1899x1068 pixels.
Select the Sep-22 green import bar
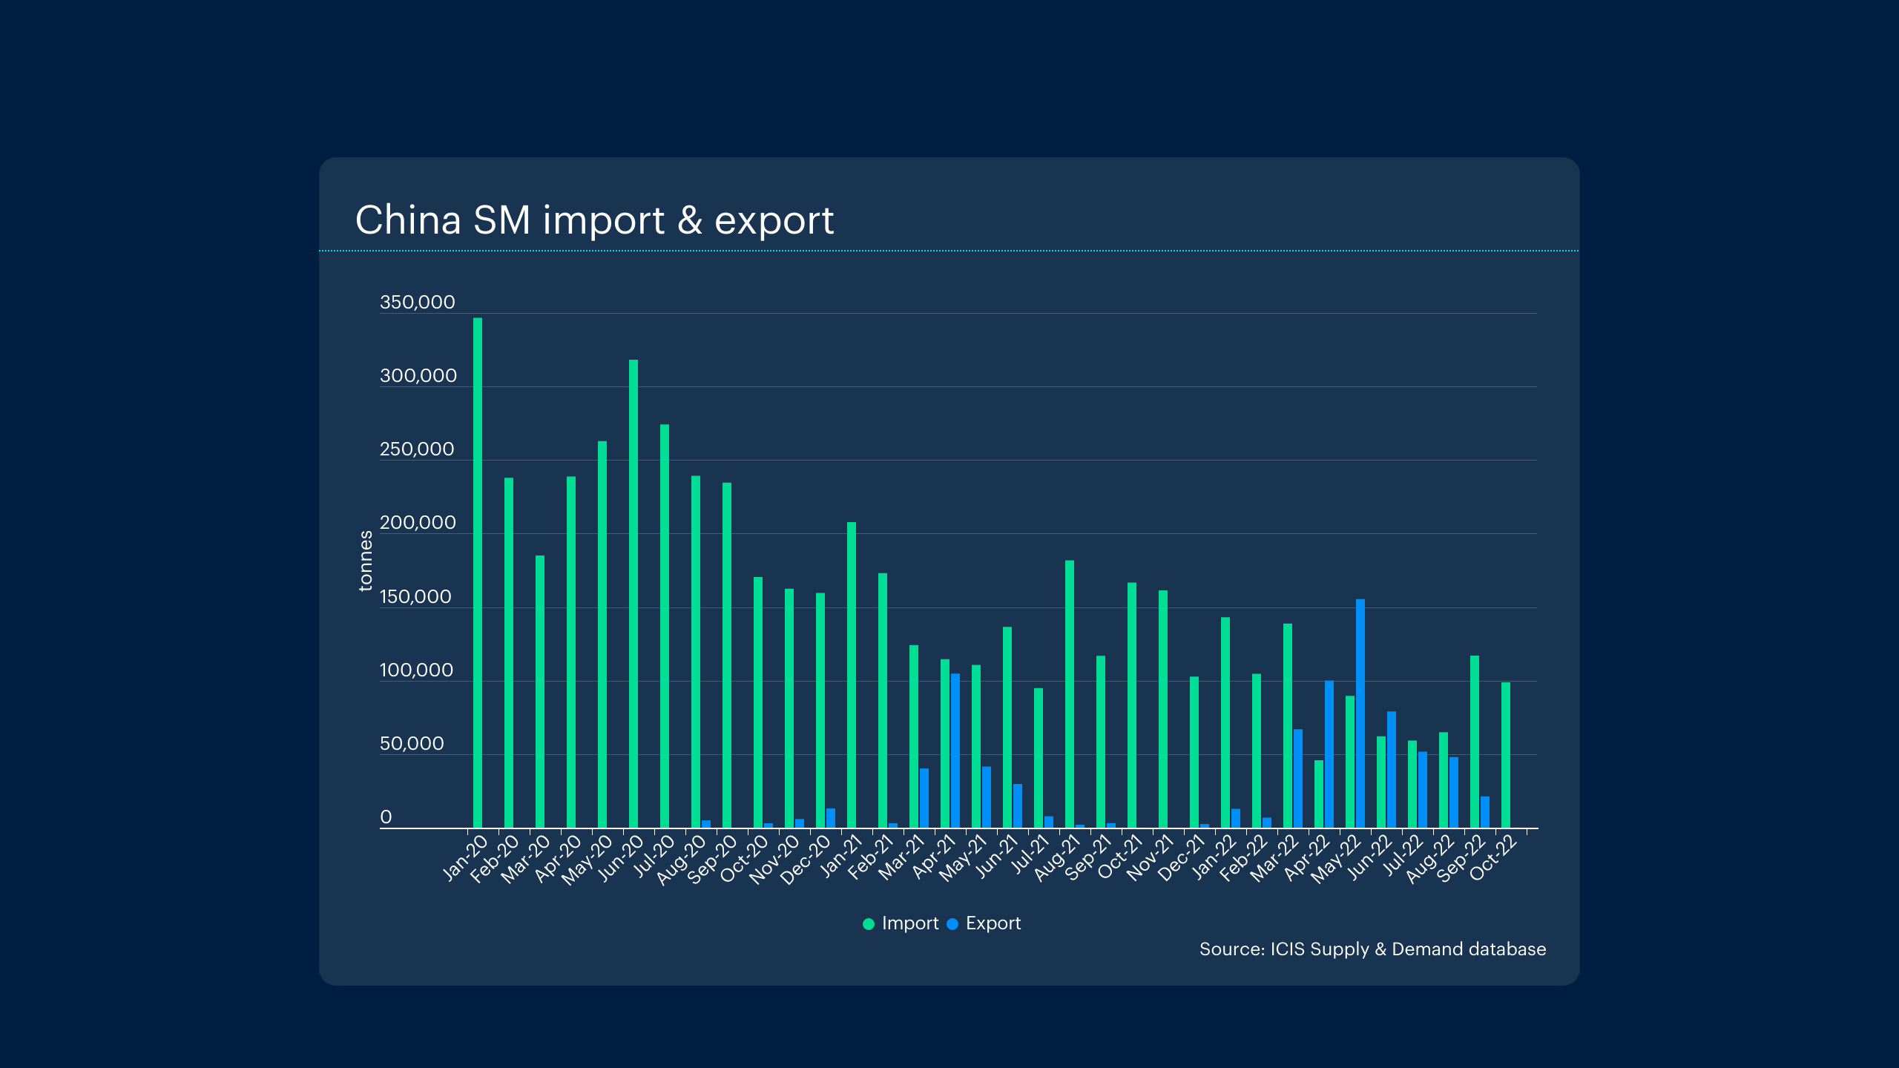(x=1475, y=741)
